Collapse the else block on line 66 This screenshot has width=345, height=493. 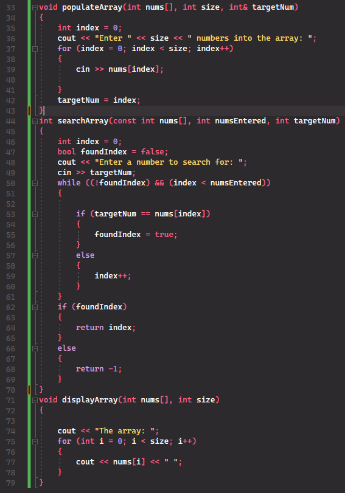point(35,348)
